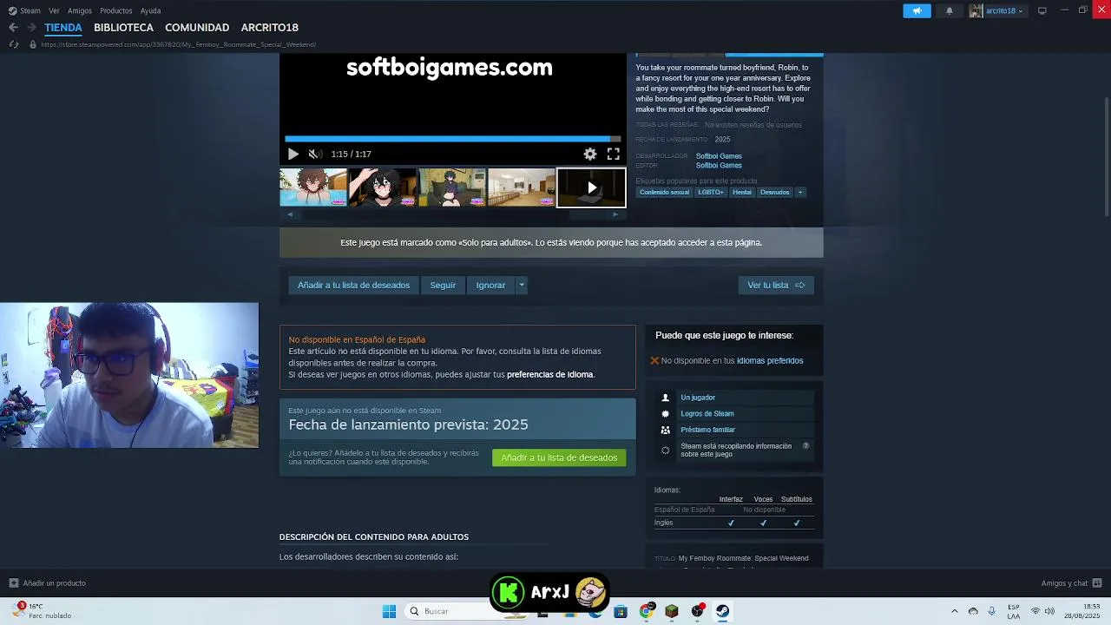Open the Softboi Games developer link
The image size is (1111, 625).
(719, 156)
